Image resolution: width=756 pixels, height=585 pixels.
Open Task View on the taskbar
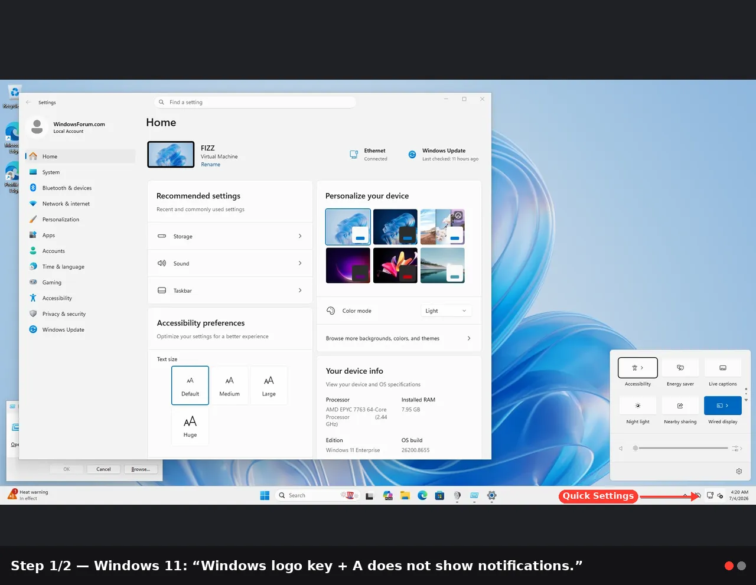point(370,496)
